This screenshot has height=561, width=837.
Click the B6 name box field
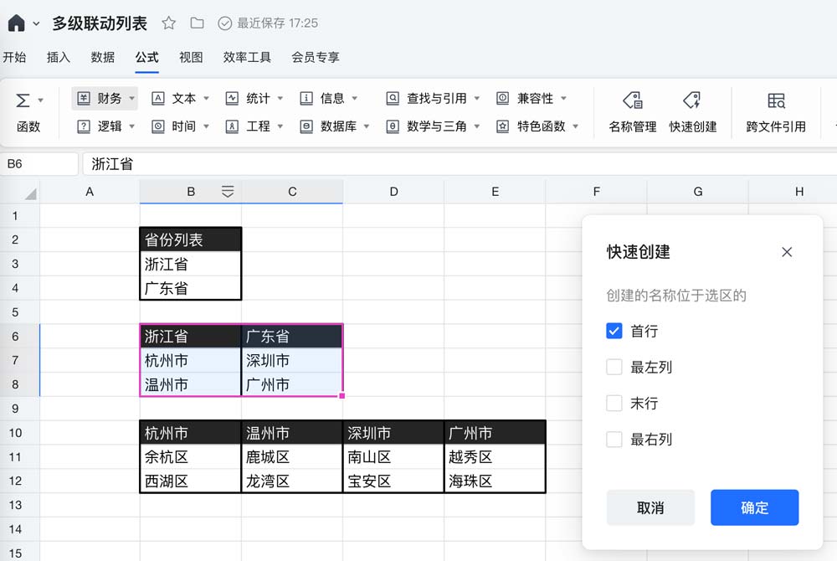(39, 164)
